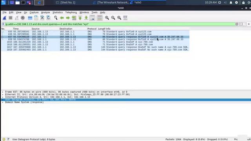Open the Tools menu
This screenshot has height=141, width=251.
pyautogui.click(x=94, y=13)
